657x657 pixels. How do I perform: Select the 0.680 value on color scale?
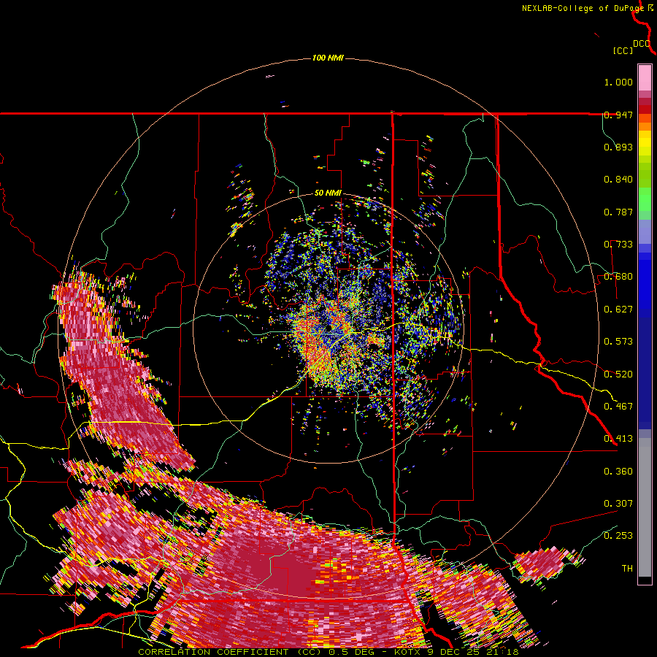click(618, 277)
